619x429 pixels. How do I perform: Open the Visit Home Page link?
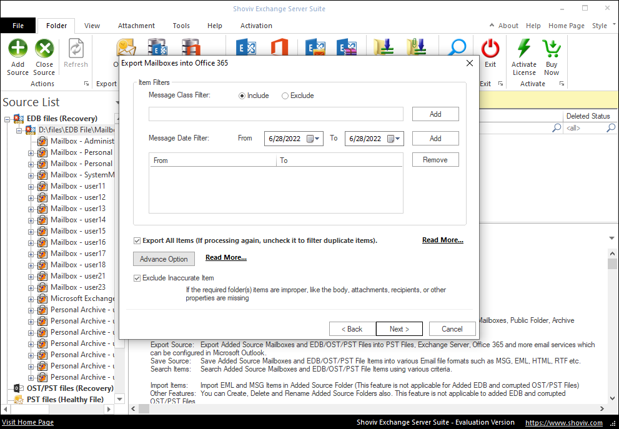[27, 422]
